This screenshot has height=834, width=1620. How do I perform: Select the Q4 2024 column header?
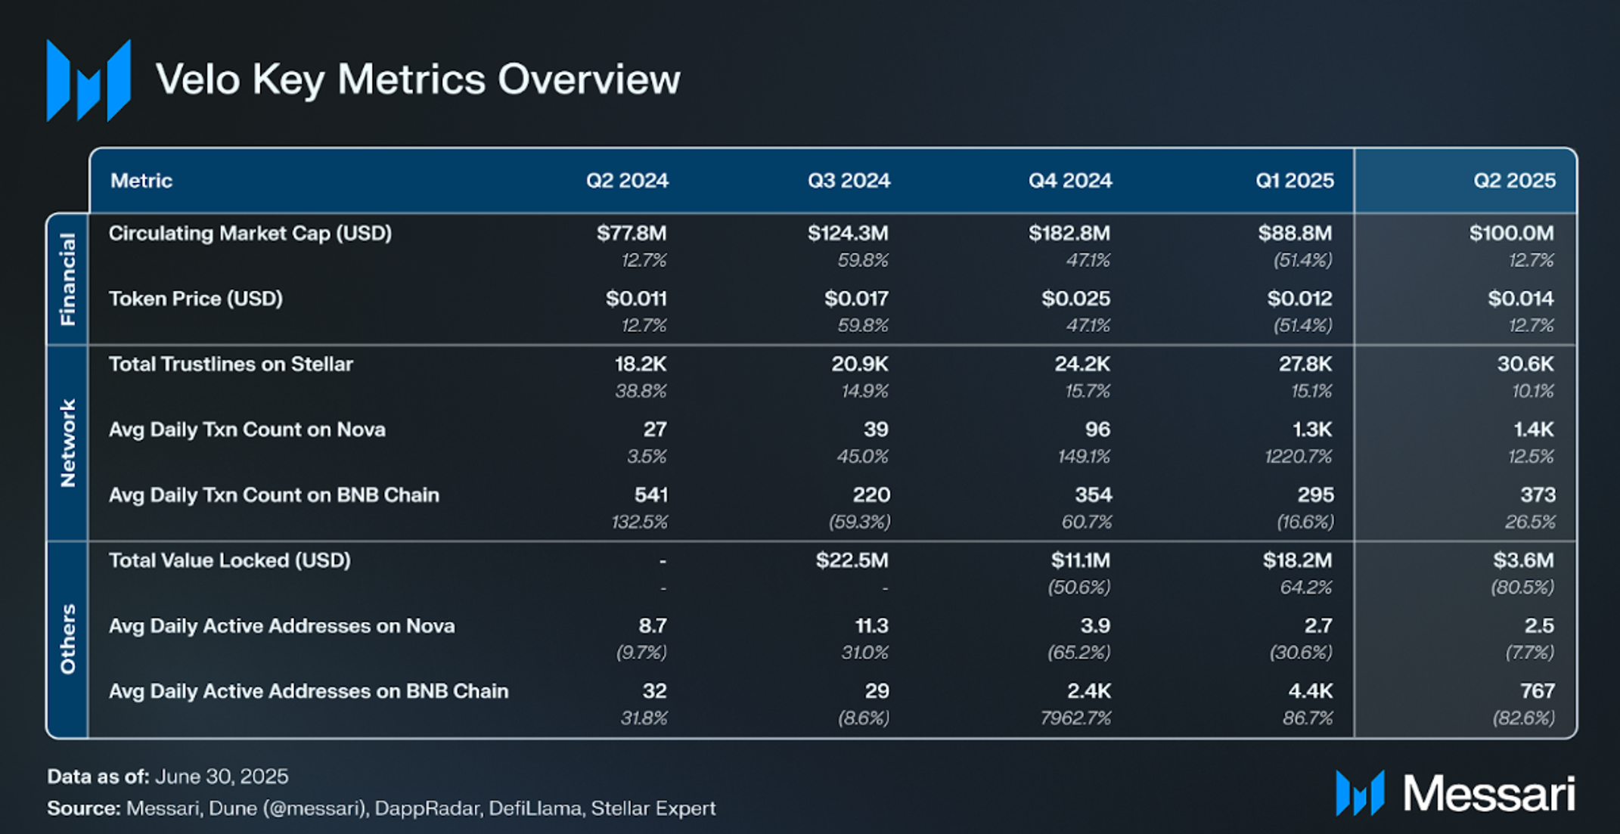[x=1070, y=181]
